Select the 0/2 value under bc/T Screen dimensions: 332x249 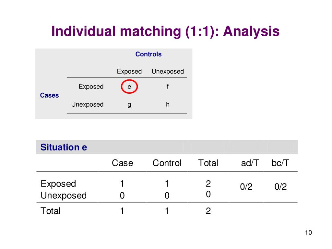280,187
